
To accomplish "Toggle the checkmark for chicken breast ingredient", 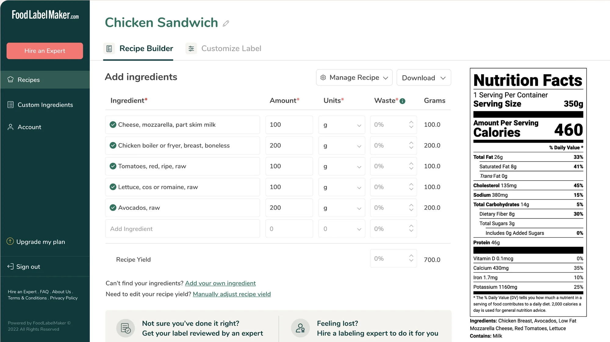I will [113, 145].
